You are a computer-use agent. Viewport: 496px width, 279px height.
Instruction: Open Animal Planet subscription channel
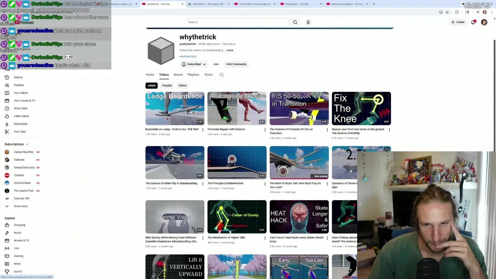pos(22,183)
